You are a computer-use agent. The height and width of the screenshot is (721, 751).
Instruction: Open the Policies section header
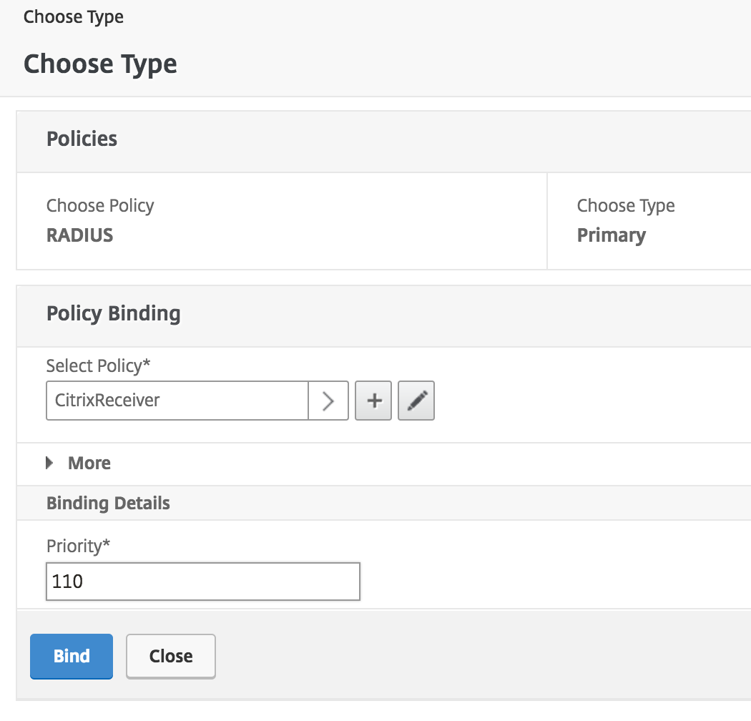tap(81, 139)
